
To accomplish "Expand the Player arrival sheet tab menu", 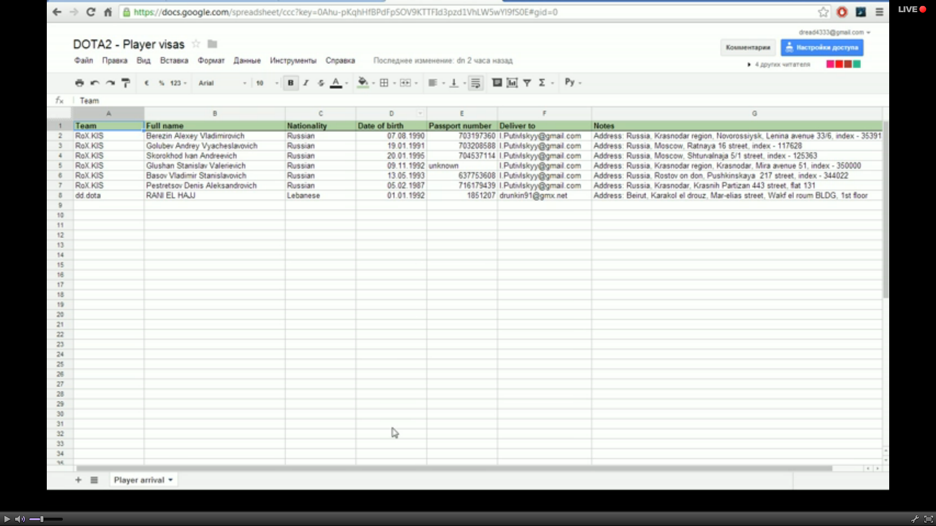I will 171,480.
